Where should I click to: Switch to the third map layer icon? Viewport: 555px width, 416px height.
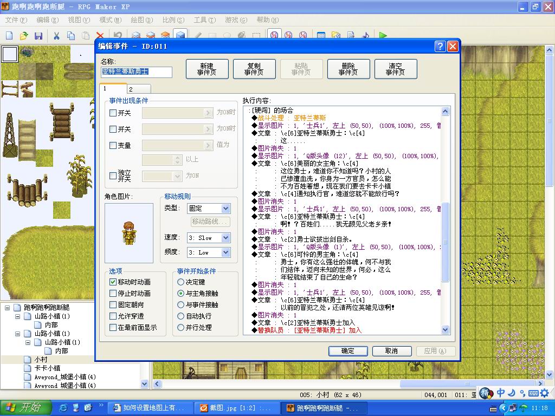pyautogui.click(x=165, y=35)
